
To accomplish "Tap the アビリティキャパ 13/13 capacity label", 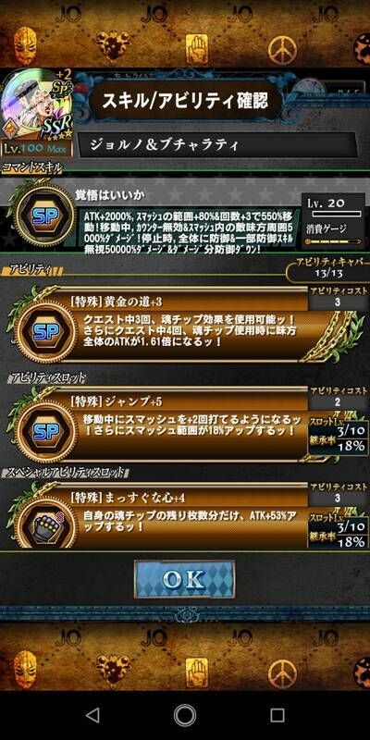I will tap(330, 268).
